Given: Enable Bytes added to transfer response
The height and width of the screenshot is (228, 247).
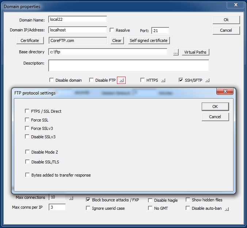Looking at the screenshot, I should tap(27, 175).
